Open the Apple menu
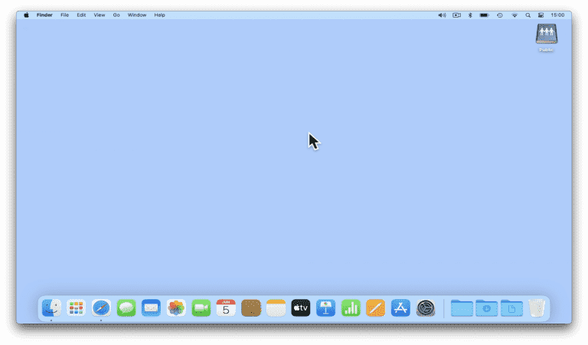Screen dimensions: 588x345 click(26, 15)
